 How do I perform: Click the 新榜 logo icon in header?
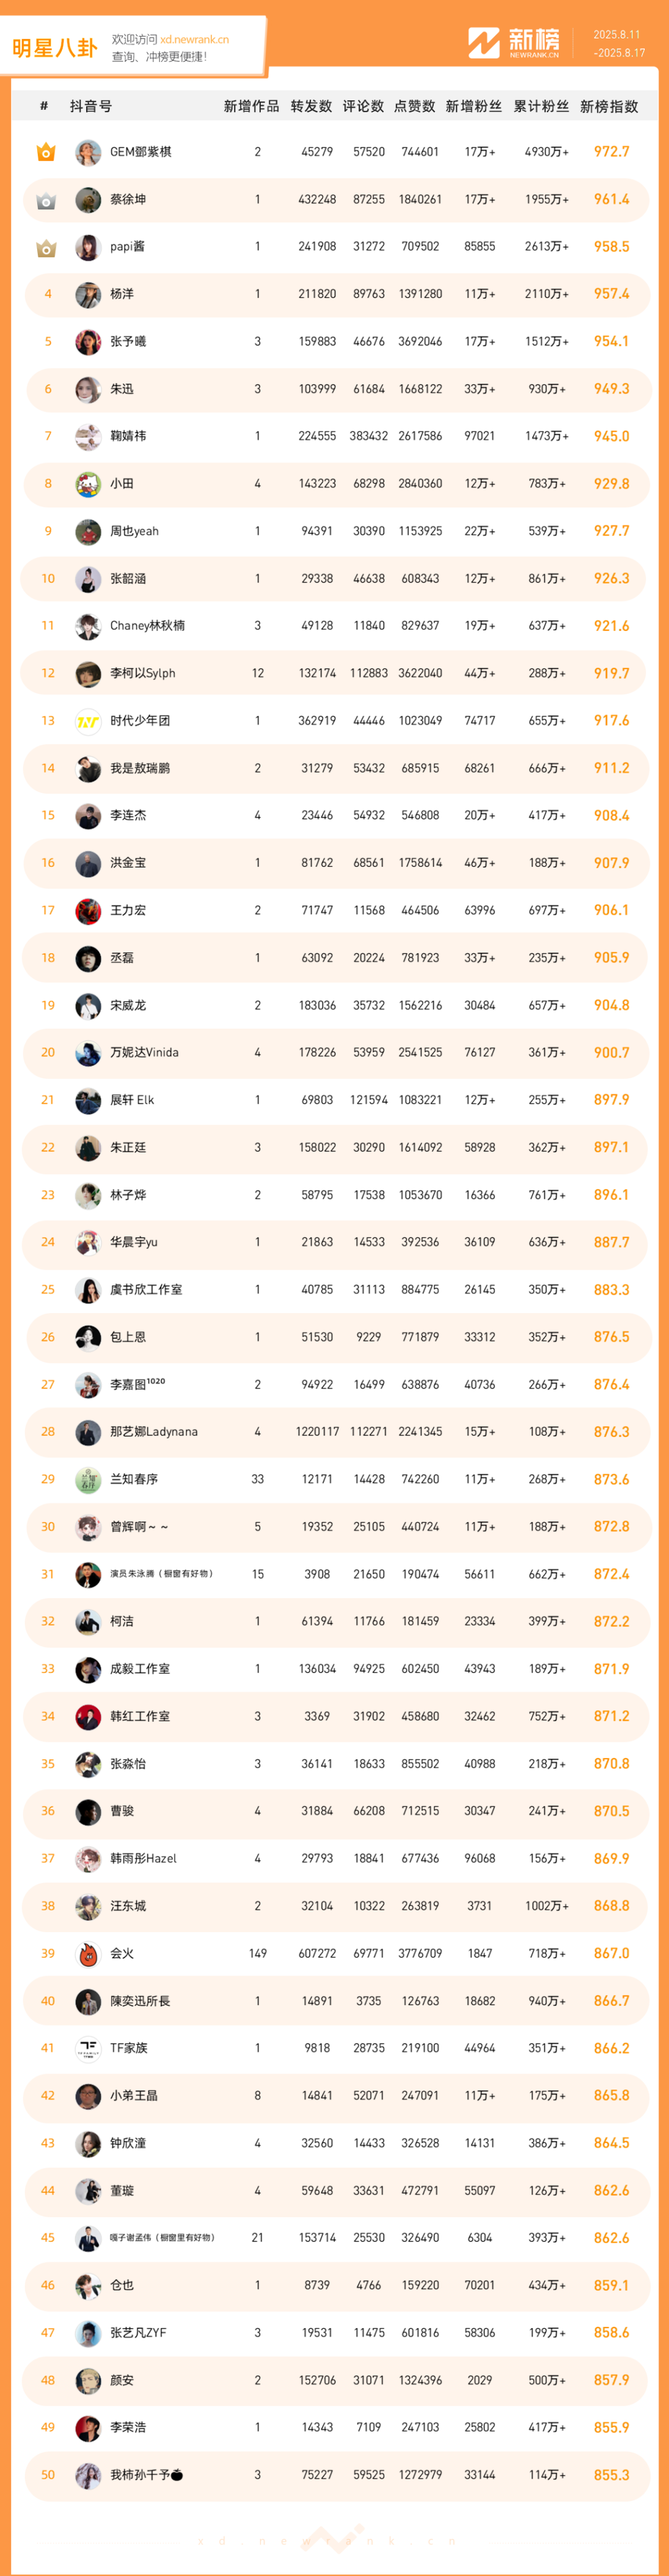point(484,42)
